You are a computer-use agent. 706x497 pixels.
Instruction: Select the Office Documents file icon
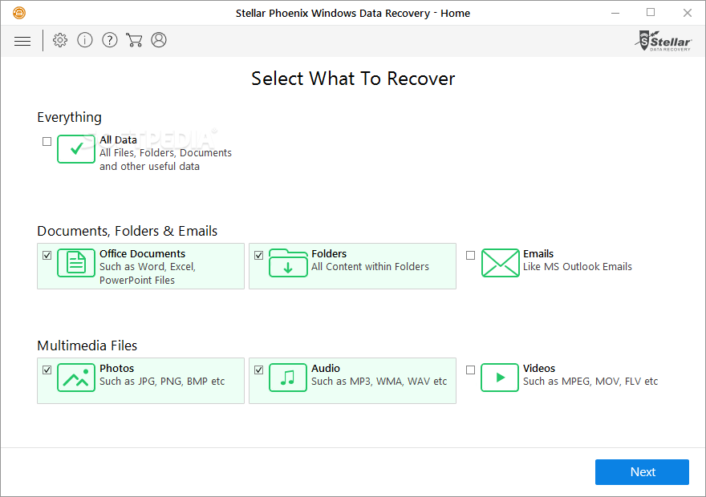point(76,263)
